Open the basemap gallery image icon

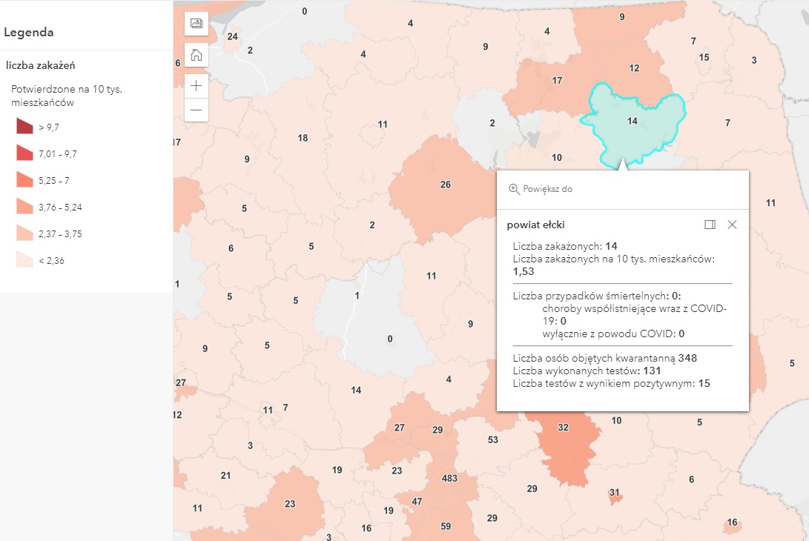[196, 23]
